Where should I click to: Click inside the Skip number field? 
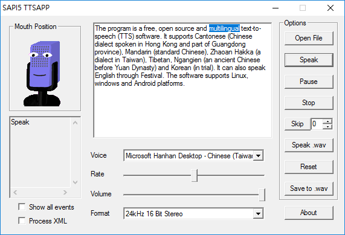pos(317,124)
